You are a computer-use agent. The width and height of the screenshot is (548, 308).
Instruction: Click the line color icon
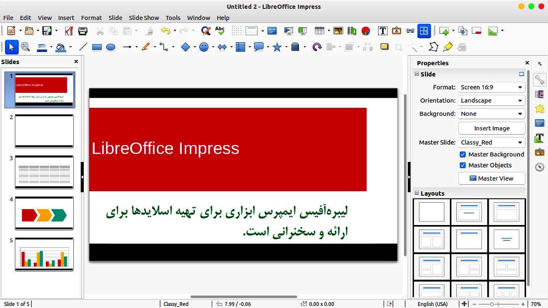coord(41,47)
